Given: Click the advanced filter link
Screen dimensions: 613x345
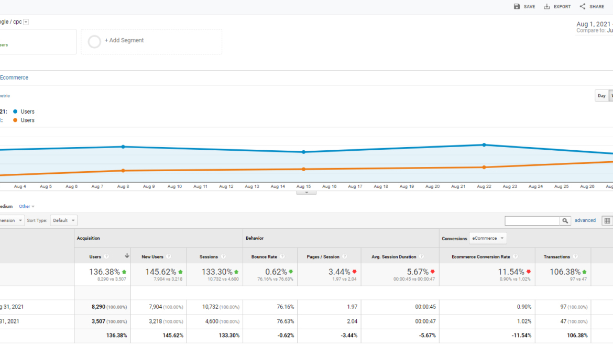Looking at the screenshot, I should coord(585,220).
